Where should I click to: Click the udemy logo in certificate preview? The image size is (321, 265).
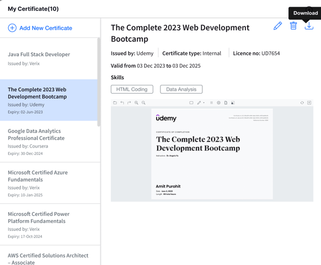coord(166,118)
